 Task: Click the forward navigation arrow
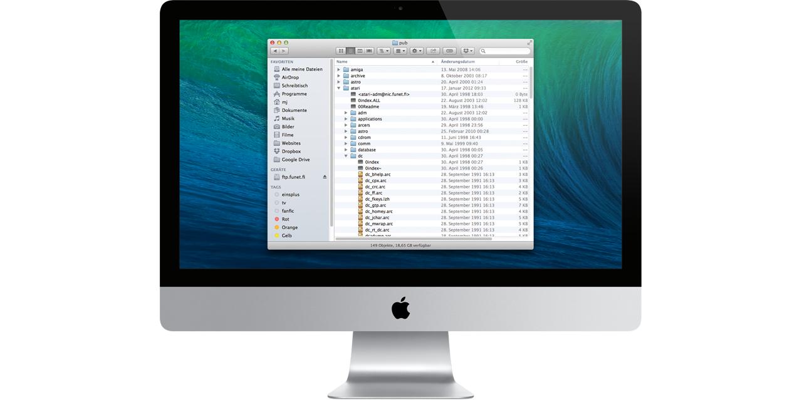pos(284,50)
